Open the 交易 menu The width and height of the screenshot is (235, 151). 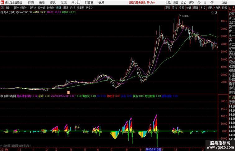pos(101,2)
